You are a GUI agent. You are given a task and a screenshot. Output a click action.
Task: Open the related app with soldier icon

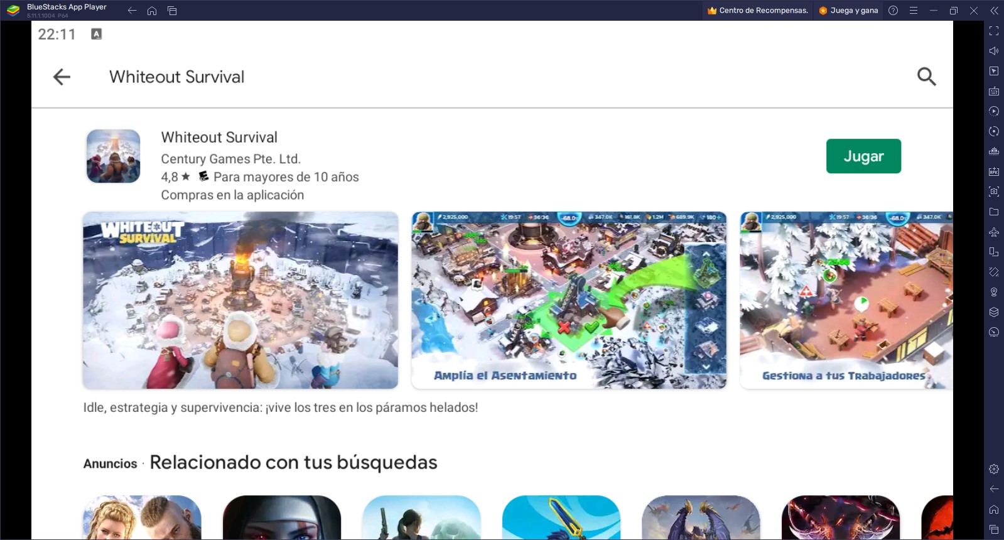pyautogui.click(x=421, y=517)
